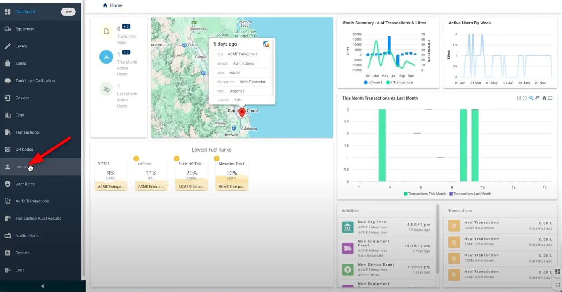The image size is (562, 292).
Task: Click the sidebar vertical scrollbar
Action: tap(83, 138)
